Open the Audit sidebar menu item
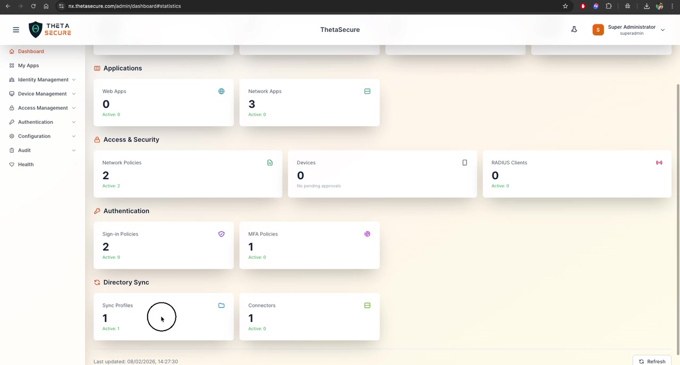680x365 pixels. tap(24, 150)
